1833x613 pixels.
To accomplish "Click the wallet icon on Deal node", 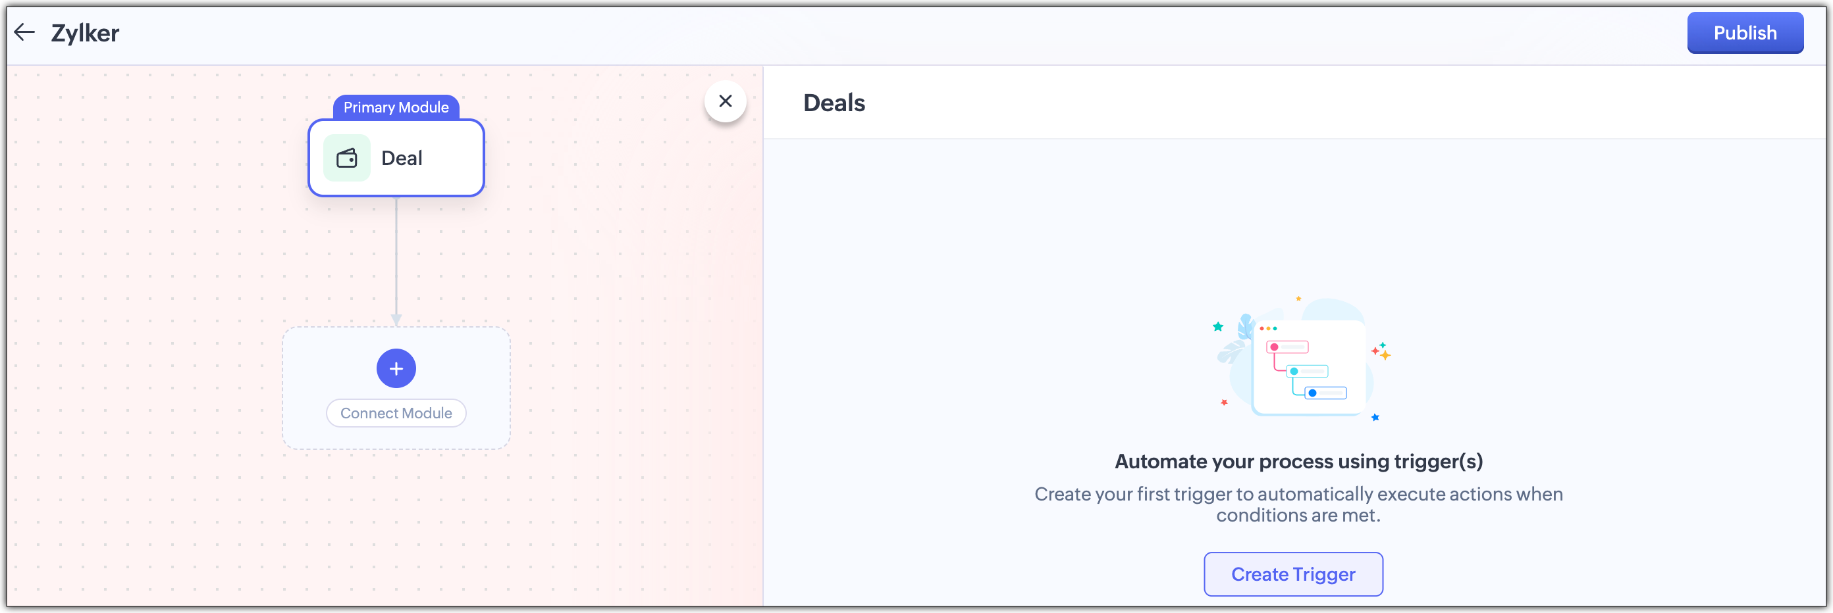I will (346, 158).
